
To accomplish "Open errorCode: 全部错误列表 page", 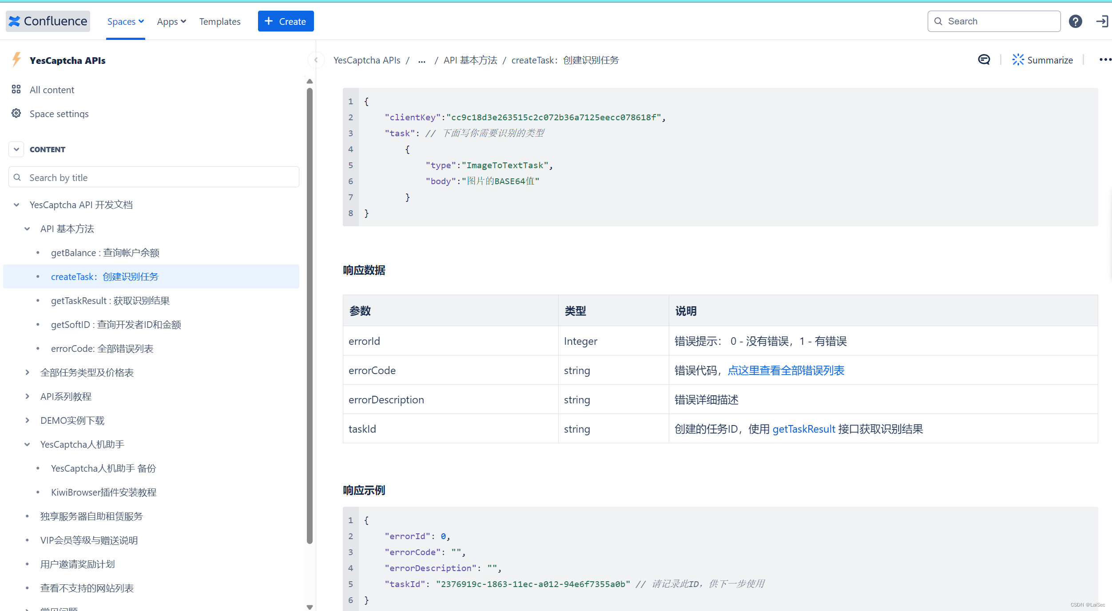I will (102, 349).
